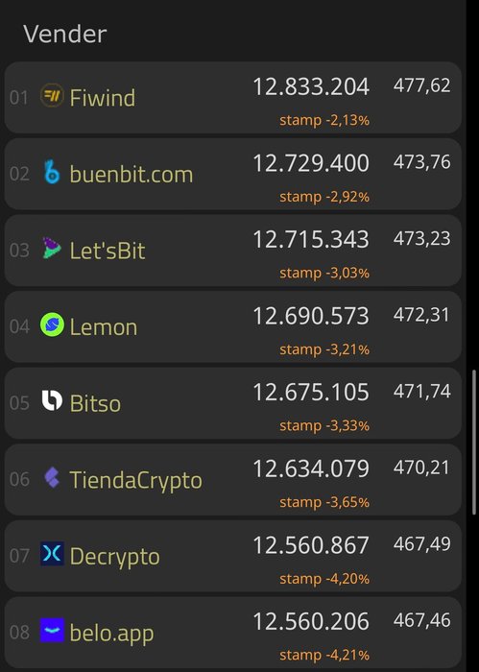Screen dimensions: 479x672
Task: Open the Fiwind exchange name link
Action: [103, 98]
